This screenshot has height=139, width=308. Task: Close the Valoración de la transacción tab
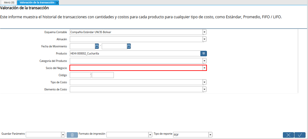click(57, 3)
